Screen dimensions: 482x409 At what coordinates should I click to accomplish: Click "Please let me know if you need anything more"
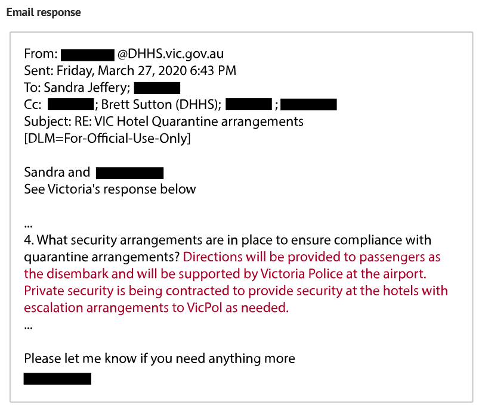click(x=159, y=358)
